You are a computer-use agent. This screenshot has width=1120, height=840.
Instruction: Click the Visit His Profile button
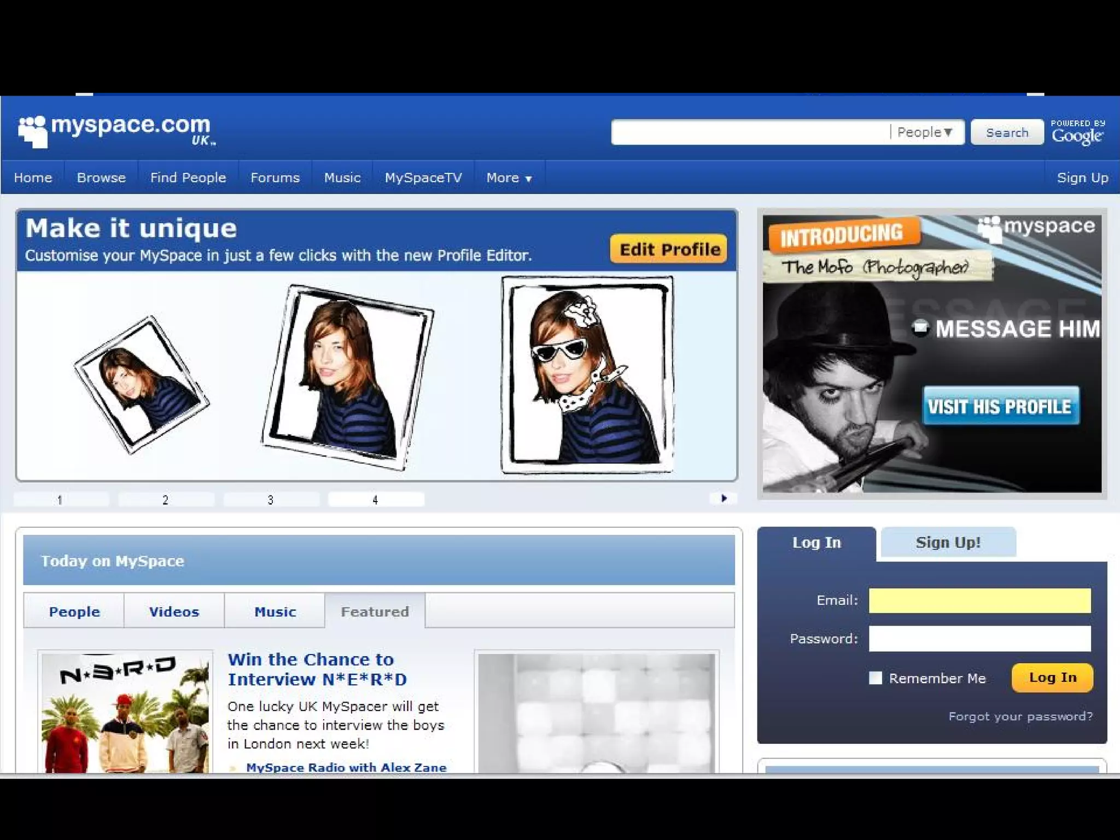(x=1001, y=406)
